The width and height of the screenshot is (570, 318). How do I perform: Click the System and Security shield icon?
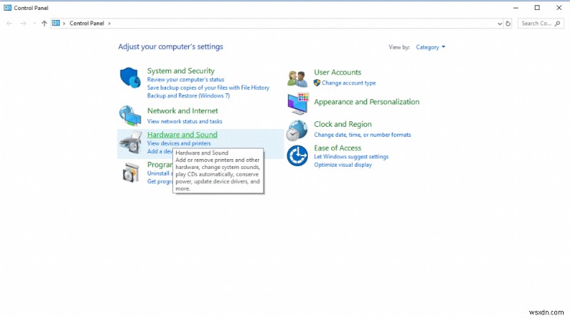click(130, 78)
